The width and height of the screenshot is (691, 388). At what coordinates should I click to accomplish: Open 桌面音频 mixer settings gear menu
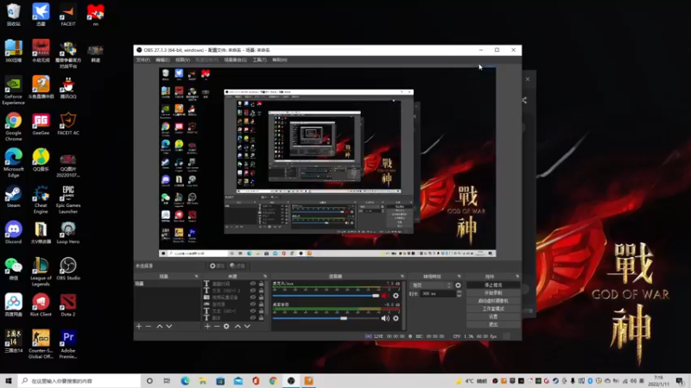point(396,318)
